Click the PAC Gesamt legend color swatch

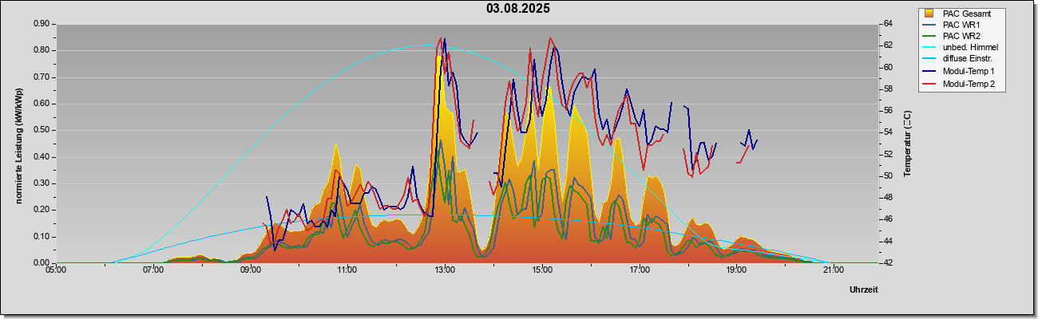pos(929,14)
